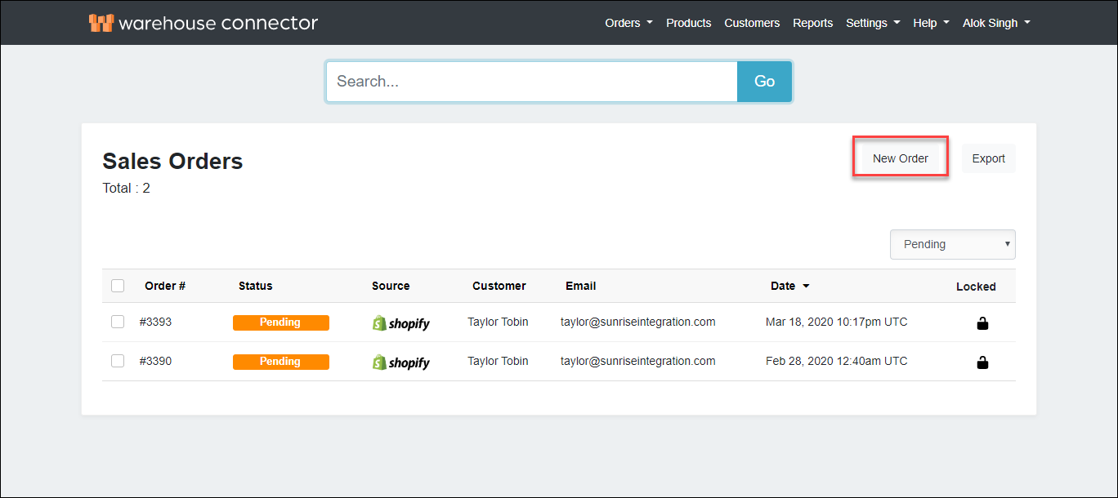Check the box for order #3390
Viewport: 1118px width, 498px height.
coord(118,361)
